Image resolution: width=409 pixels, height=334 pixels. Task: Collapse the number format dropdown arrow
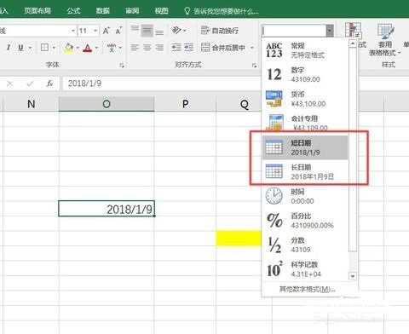coord(330,31)
